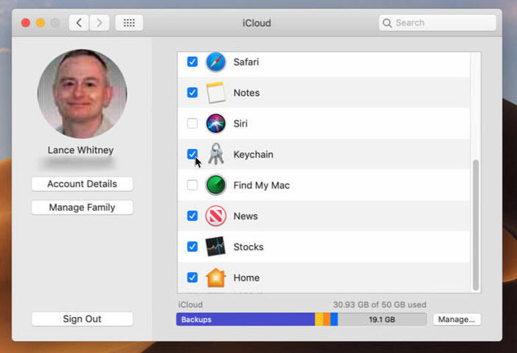Click the Siri icon
The height and width of the screenshot is (353, 517).
coord(216,123)
